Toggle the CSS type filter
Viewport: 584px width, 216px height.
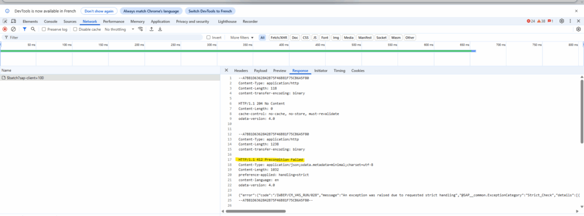coord(306,38)
